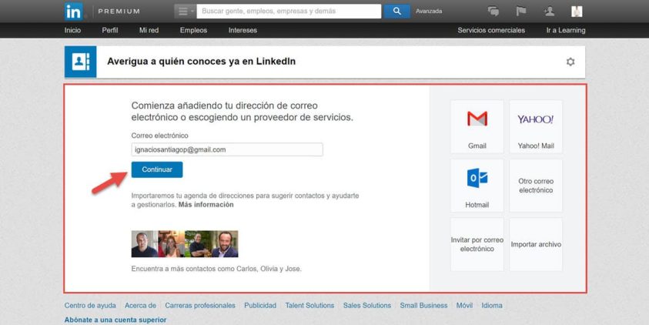Open the Empleos menu item
The height and width of the screenshot is (325, 649).
click(193, 30)
